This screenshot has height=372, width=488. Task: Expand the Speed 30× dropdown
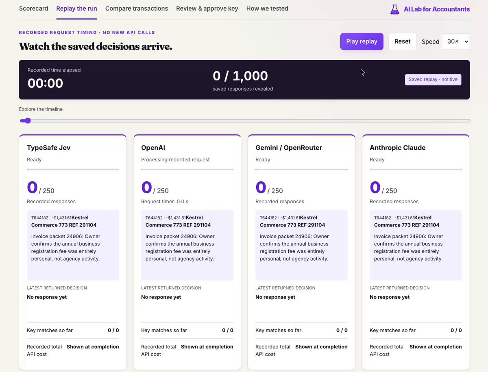pyautogui.click(x=455, y=41)
